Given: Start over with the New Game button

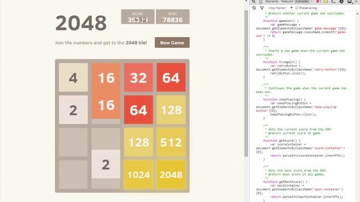Looking at the screenshot, I should [x=172, y=43].
